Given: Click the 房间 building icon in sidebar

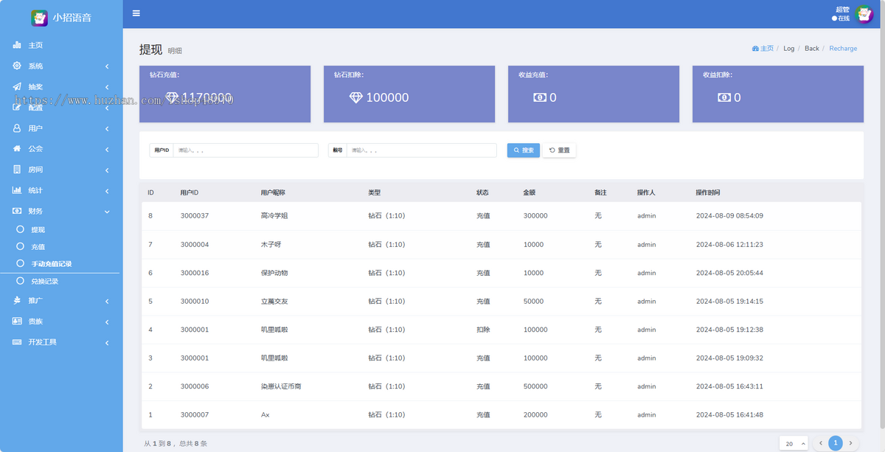Looking at the screenshot, I should 17,170.
